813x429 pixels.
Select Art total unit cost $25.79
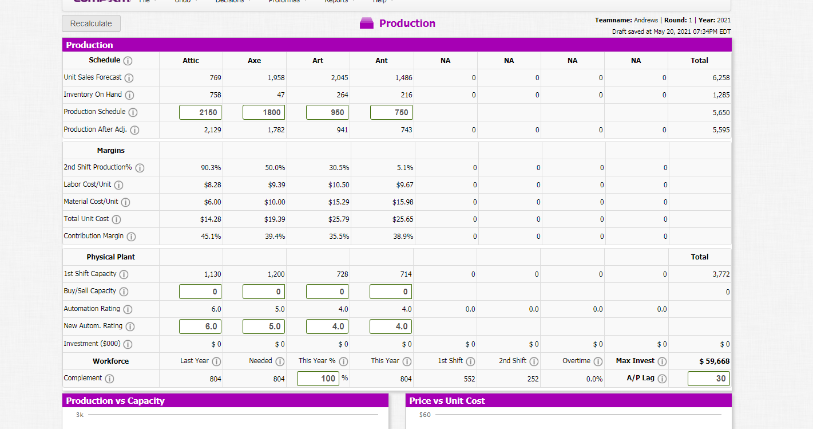tap(339, 219)
